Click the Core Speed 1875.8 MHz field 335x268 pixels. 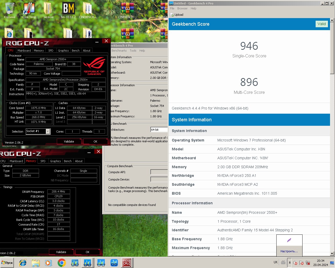(39, 108)
